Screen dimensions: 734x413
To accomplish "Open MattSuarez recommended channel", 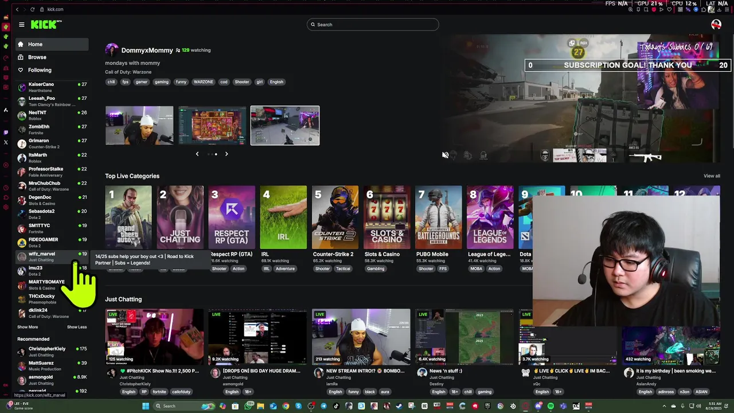I will click(x=52, y=366).
